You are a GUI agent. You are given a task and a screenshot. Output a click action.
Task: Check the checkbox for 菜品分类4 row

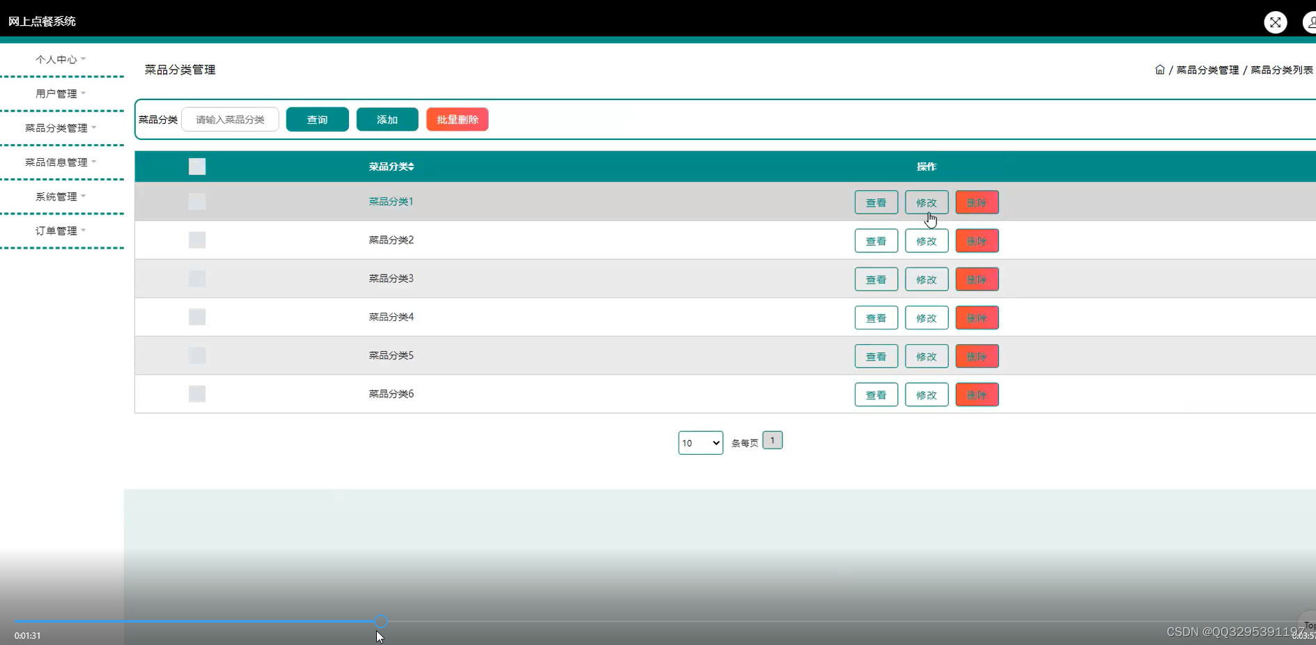tap(197, 317)
